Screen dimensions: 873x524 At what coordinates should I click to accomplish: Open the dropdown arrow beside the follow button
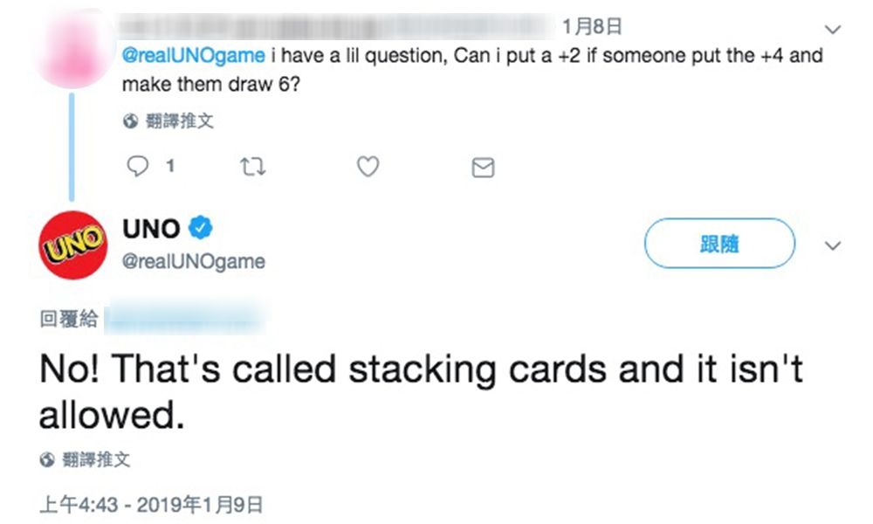tap(832, 247)
